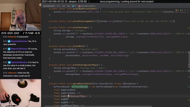Click the 05:00.00 timer display
Screen dimensions: 190x107
(10, 33)
